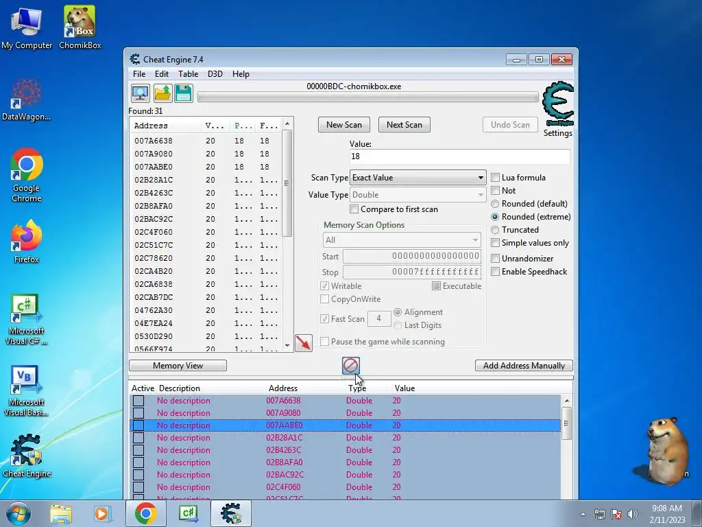Select Rounded (default) radio button

[x=495, y=204]
